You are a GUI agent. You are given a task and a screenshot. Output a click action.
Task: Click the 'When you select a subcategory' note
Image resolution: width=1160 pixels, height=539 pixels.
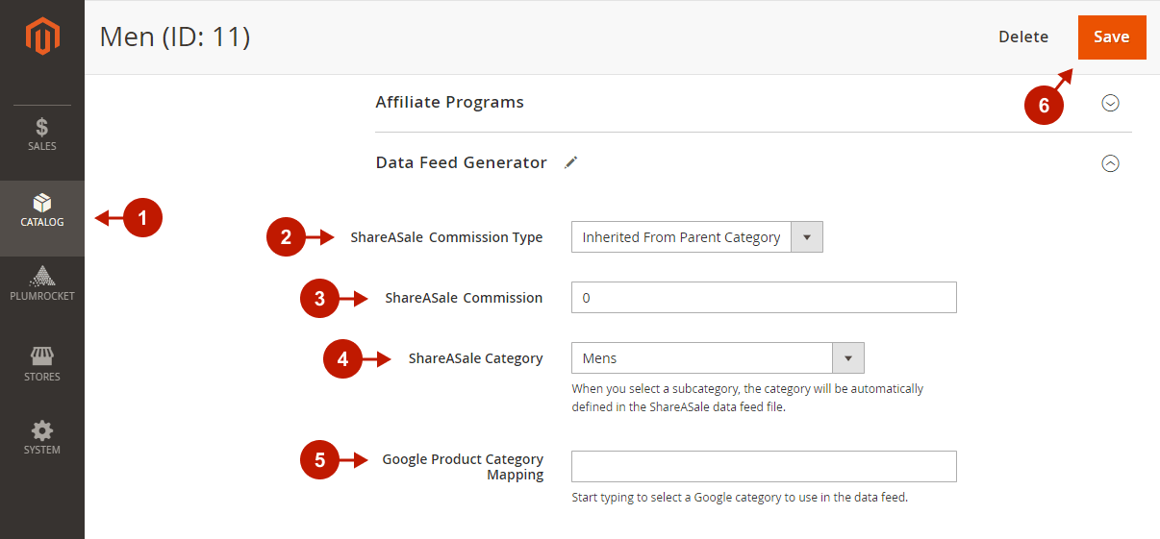pyautogui.click(x=747, y=398)
